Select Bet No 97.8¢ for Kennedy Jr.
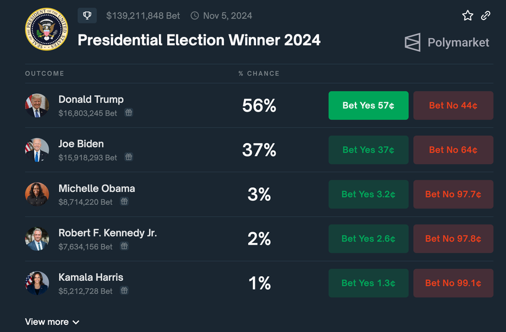 pyautogui.click(x=453, y=239)
